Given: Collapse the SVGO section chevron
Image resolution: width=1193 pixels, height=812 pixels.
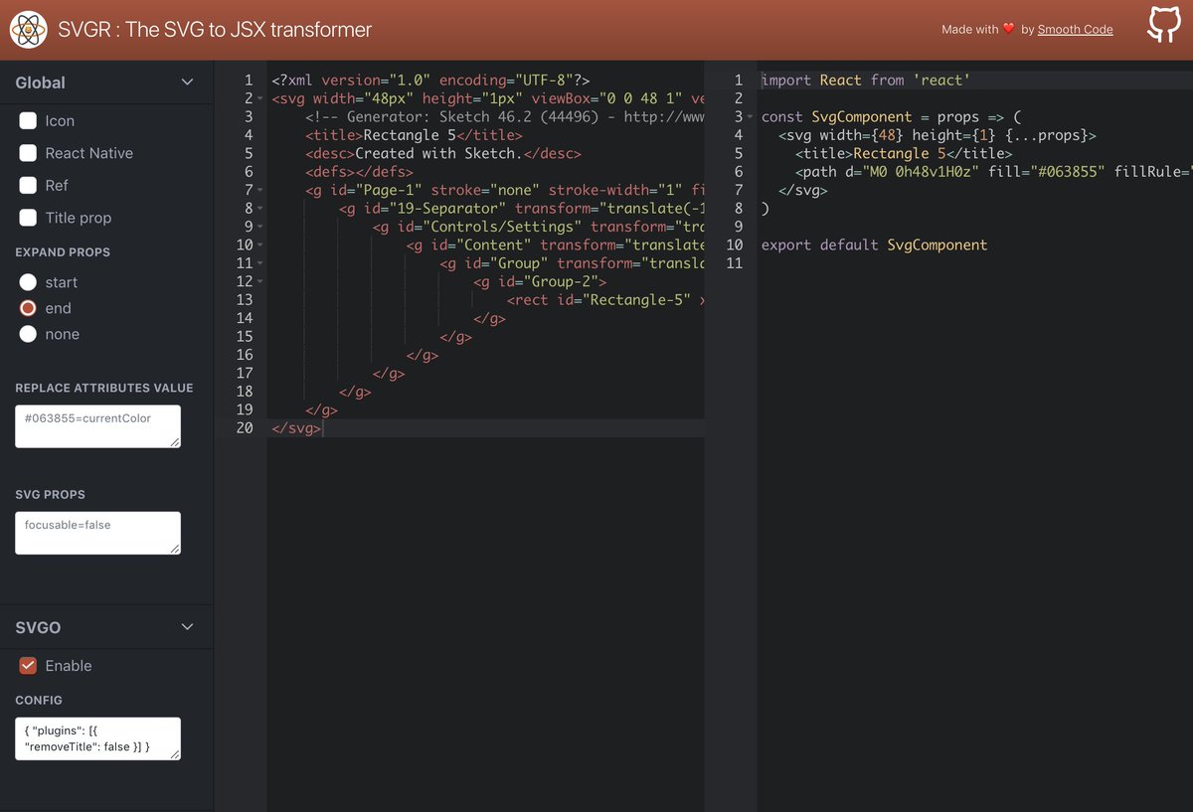Looking at the screenshot, I should point(188,627).
